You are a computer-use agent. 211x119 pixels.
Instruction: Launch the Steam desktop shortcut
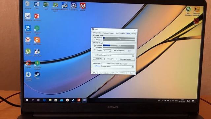click(x=37, y=75)
